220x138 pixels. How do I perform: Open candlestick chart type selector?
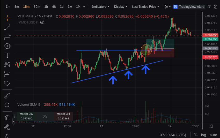tap(167, 6)
